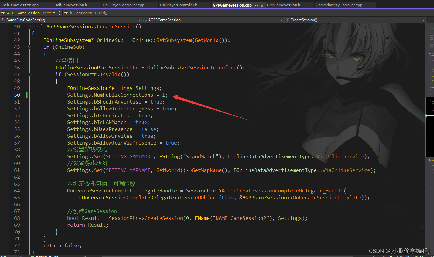Click SETTING_MAPNAME macro
This screenshot has width=434, height=257.
tap(128, 170)
